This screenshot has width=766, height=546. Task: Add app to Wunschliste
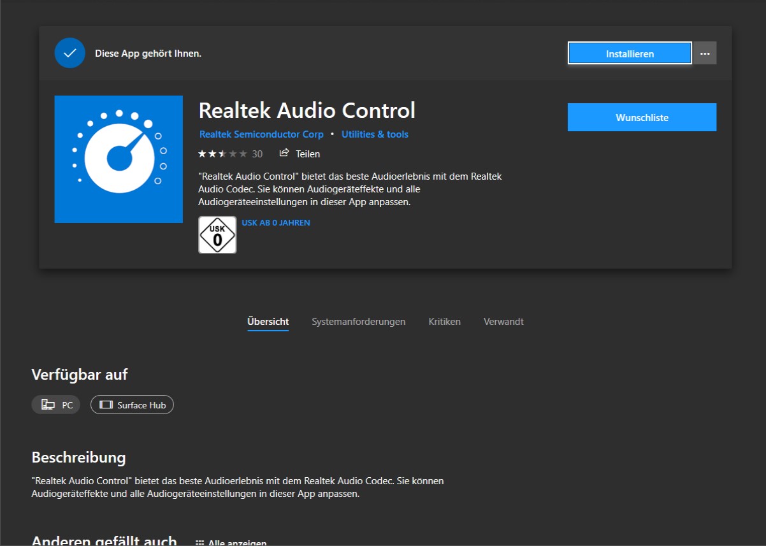pos(642,117)
